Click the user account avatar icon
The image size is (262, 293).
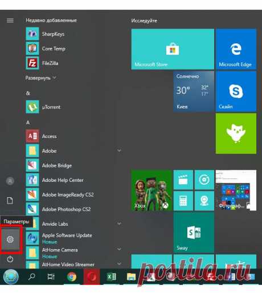pyautogui.click(x=10, y=181)
